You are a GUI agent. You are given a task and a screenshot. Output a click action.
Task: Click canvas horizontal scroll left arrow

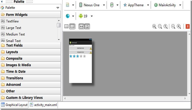(65, 98)
